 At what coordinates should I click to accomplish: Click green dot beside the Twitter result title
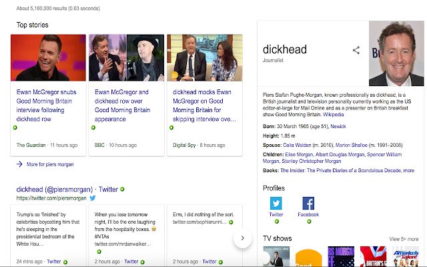coord(122,189)
